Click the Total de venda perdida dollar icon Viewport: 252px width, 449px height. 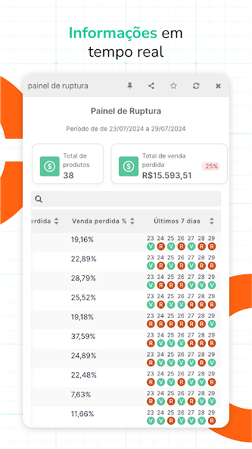(129, 167)
